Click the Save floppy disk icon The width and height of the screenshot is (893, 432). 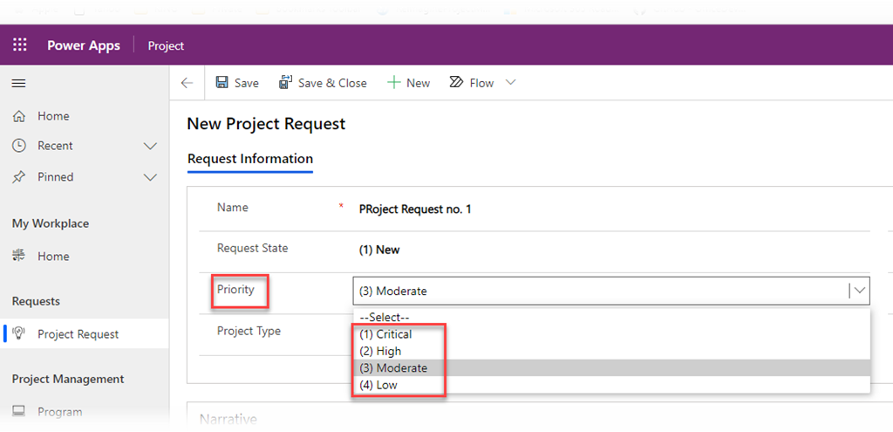(222, 83)
